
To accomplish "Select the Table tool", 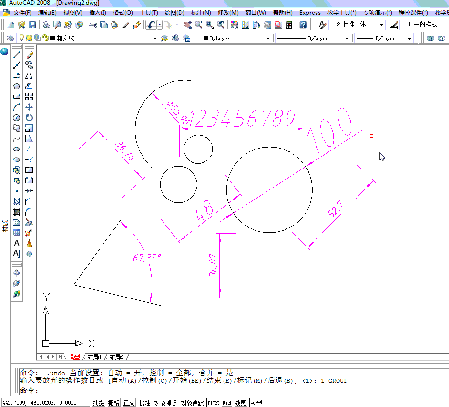I will coord(17,233).
